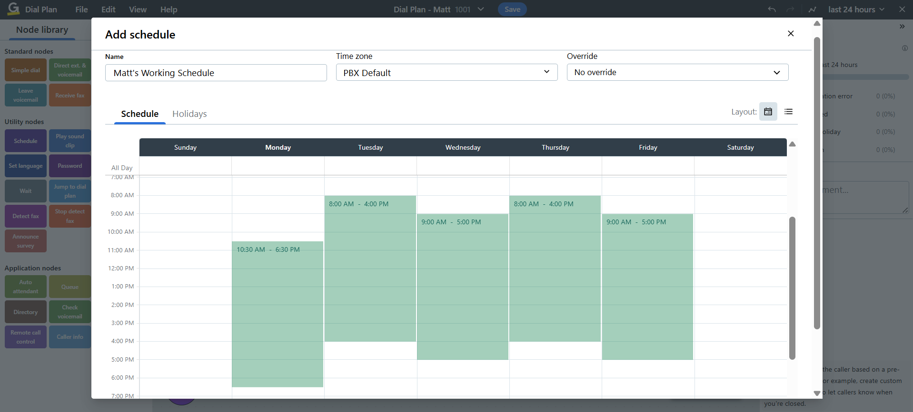The width and height of the screenshot is (913, 412).
Task: Open the Time zone dropdown
Action: [x=447, y=72]
